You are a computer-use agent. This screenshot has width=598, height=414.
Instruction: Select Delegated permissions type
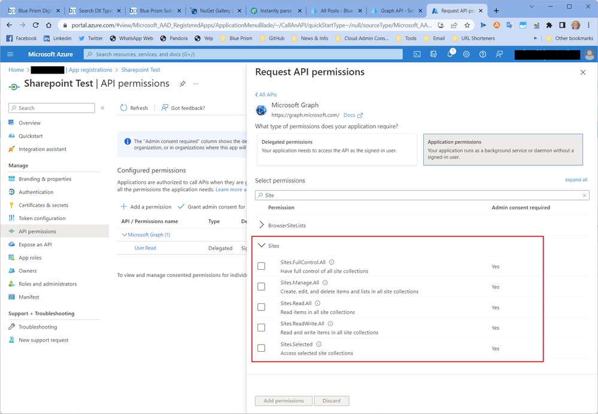pos(337,150)
